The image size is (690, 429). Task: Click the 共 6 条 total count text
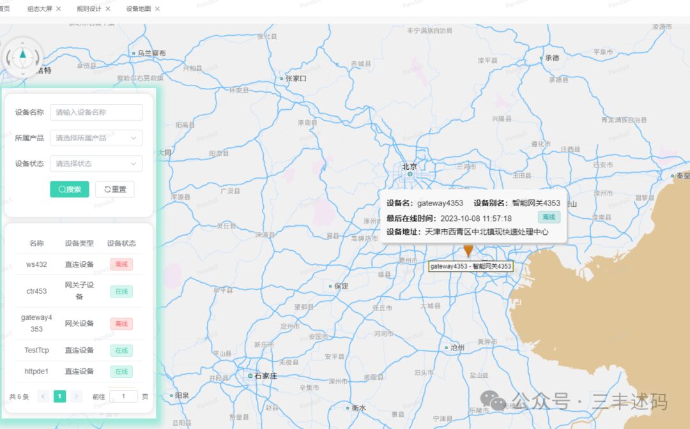coord(19,396)
